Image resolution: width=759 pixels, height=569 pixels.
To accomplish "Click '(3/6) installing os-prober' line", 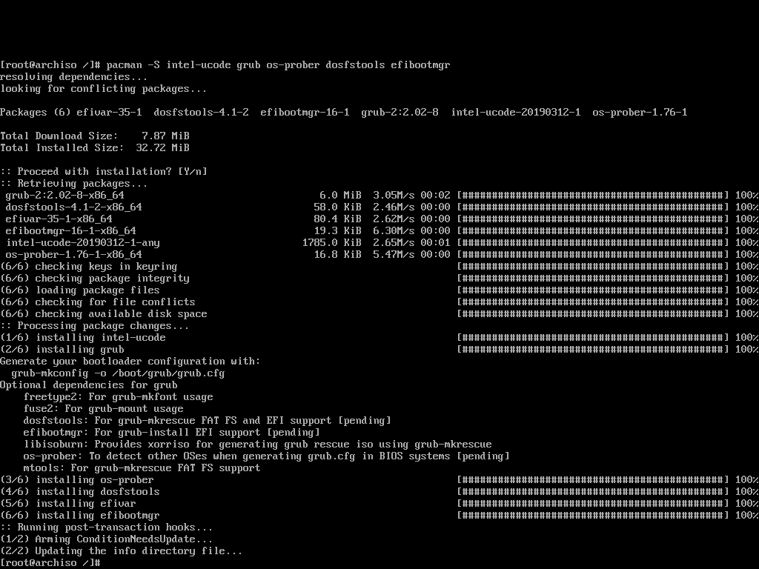I will 76,480.
